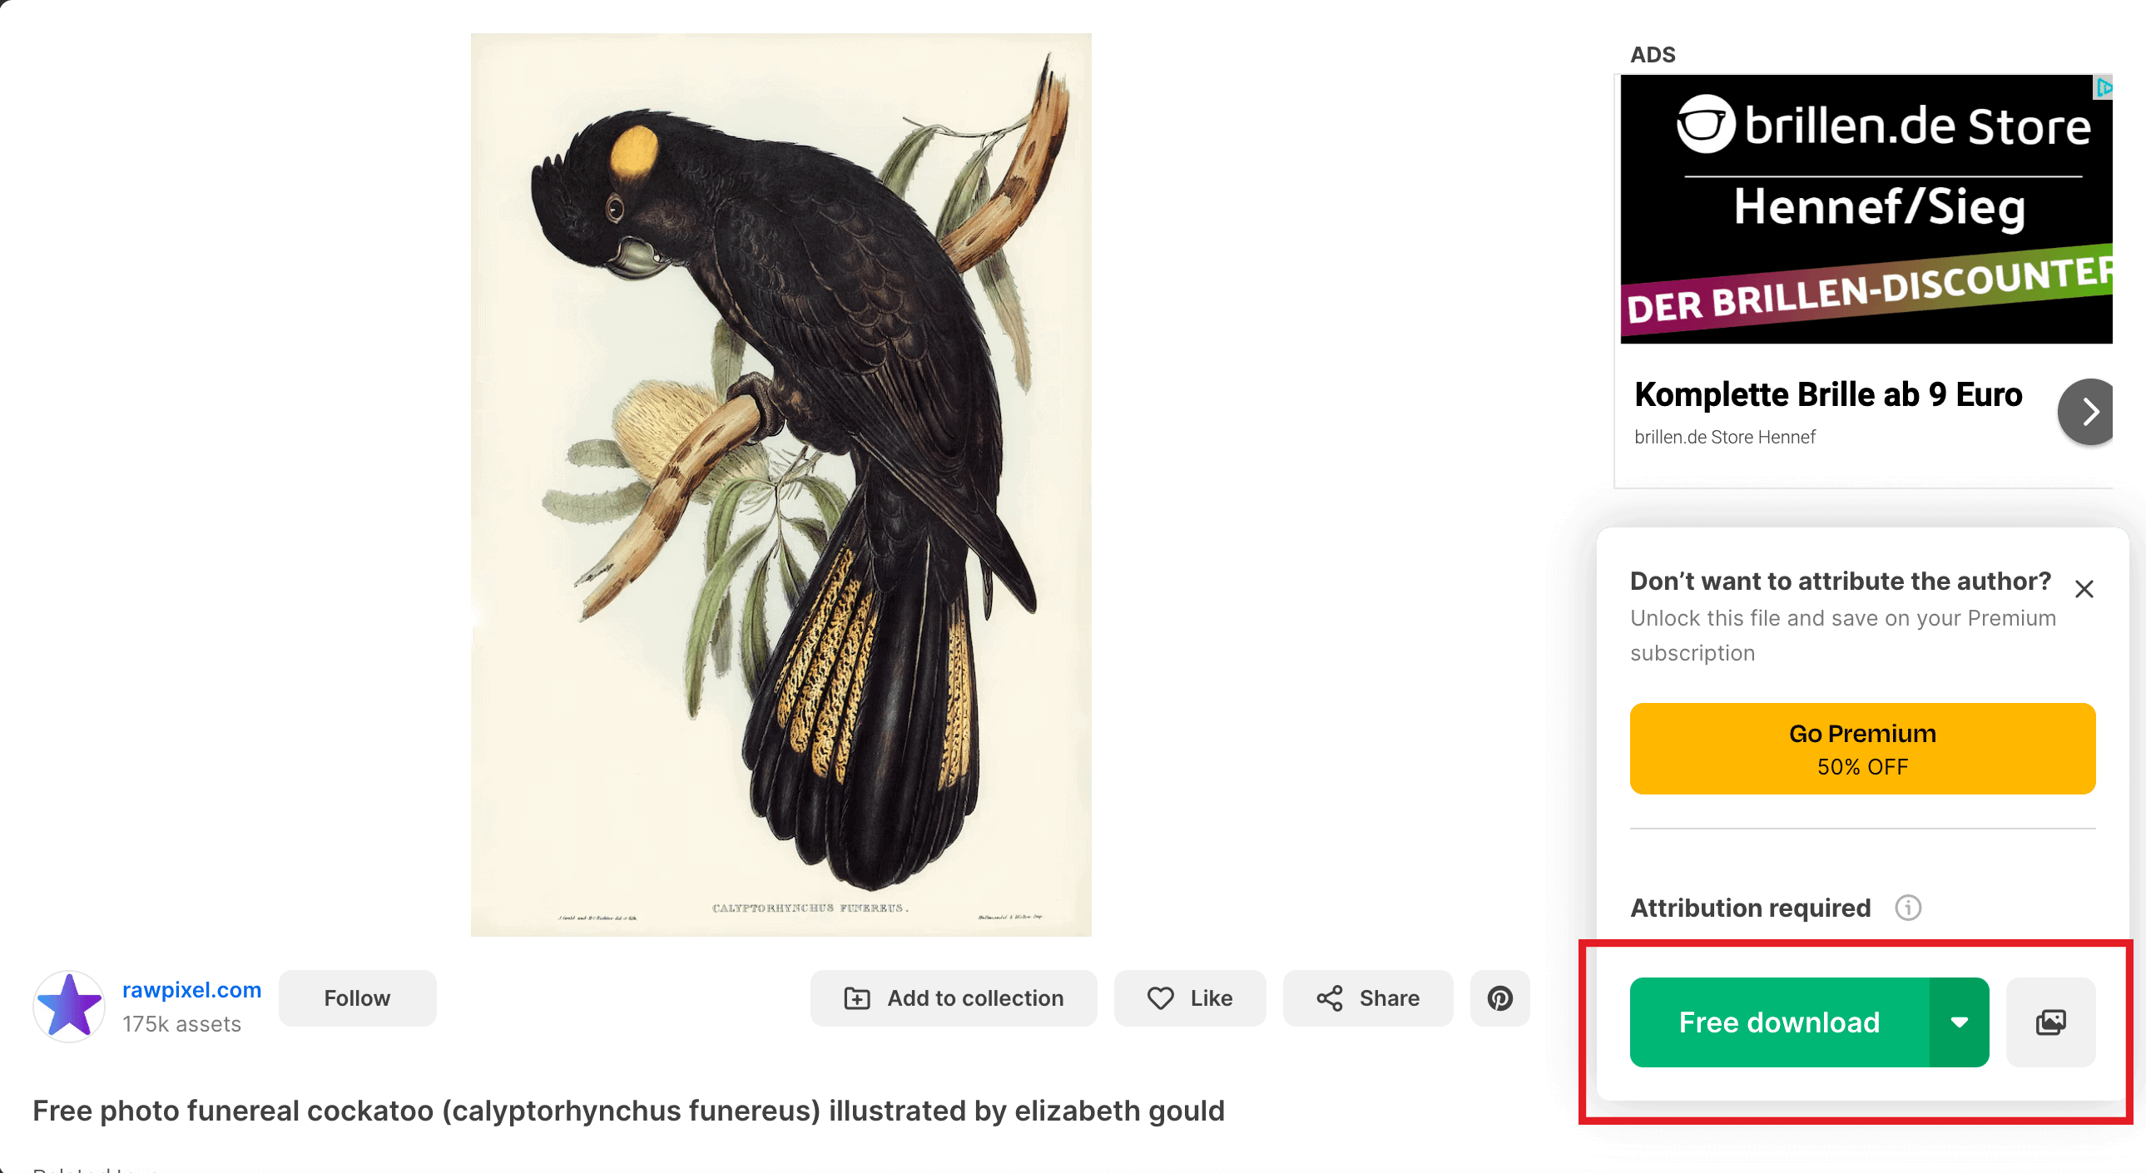Click the Komplette Brille ab 9 Euro headline

point(1829,395)
